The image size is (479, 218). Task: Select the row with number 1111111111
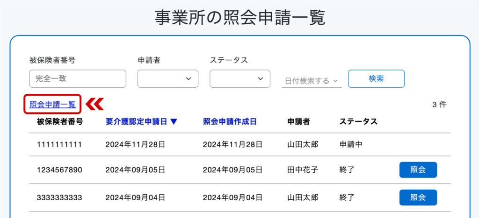(240, 145)
